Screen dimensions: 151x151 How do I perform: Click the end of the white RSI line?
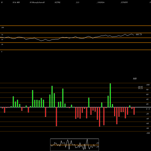(134, 35)
